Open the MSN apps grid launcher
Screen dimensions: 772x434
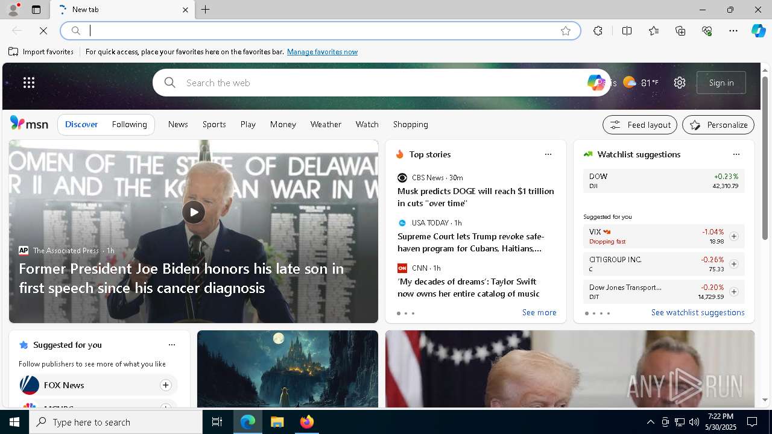click(x=29, y=83)
